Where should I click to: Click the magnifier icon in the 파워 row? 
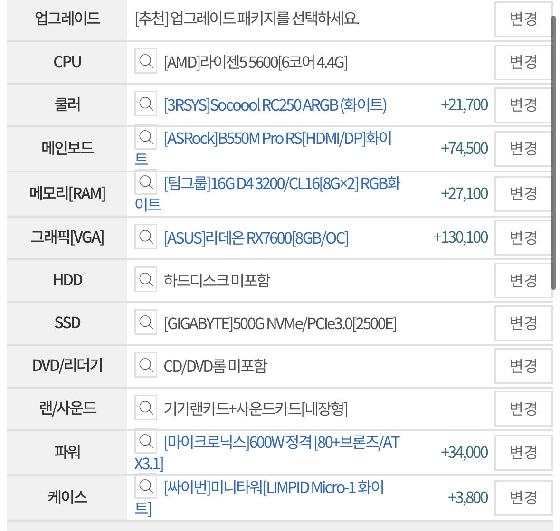[x=146, y=442]
